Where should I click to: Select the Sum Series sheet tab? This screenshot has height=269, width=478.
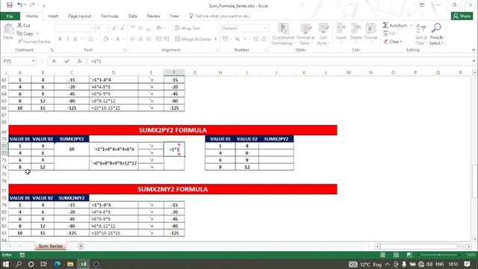[x=51, y=246]
